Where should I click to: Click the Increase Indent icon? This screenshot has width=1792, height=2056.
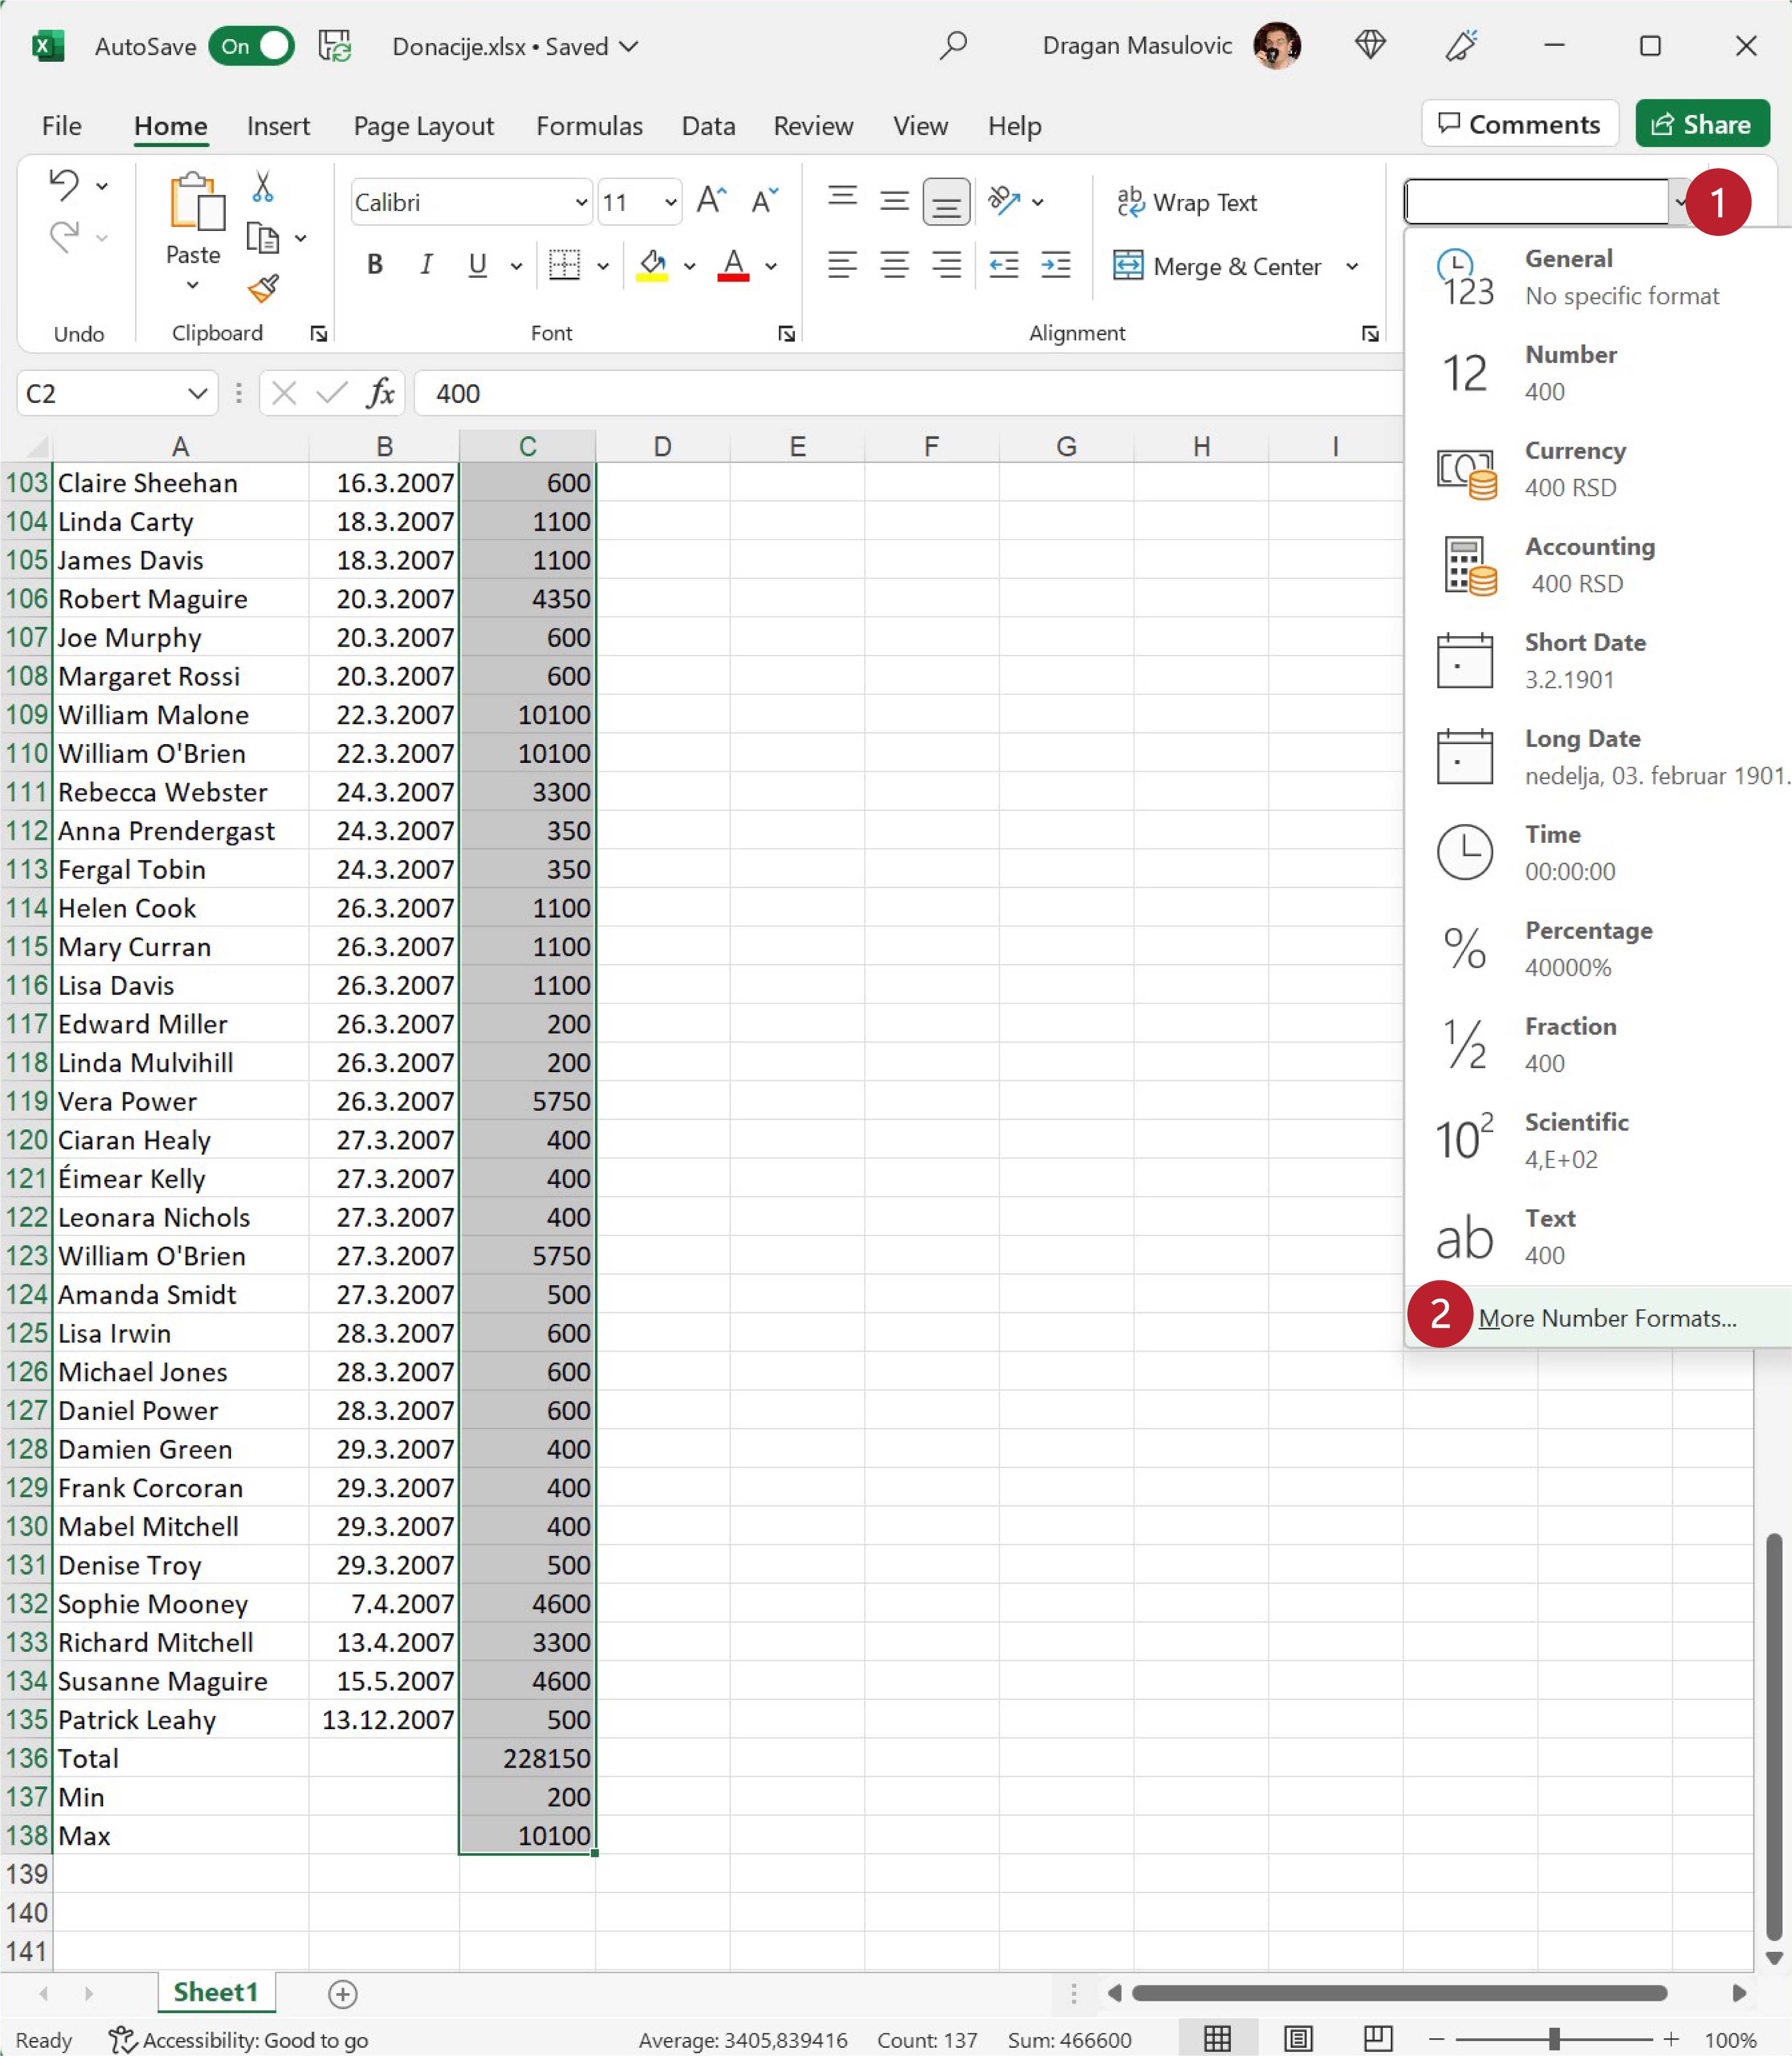pos(1055,265)
